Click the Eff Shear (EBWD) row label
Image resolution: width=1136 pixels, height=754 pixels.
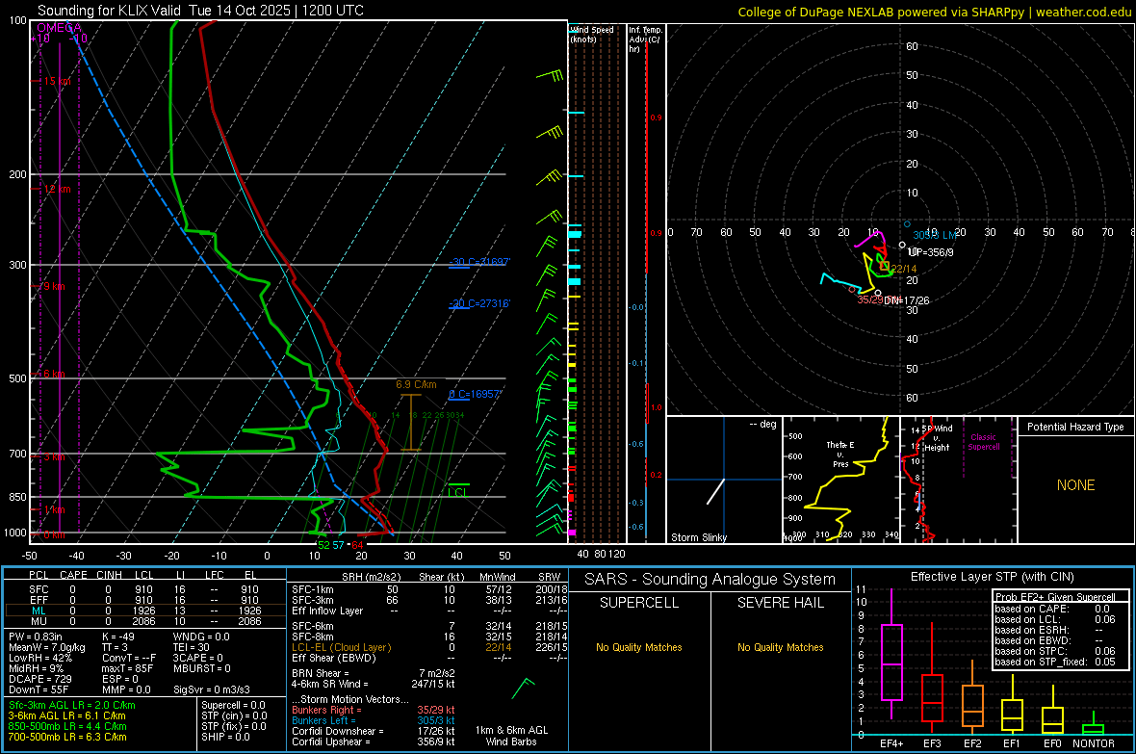334,658
